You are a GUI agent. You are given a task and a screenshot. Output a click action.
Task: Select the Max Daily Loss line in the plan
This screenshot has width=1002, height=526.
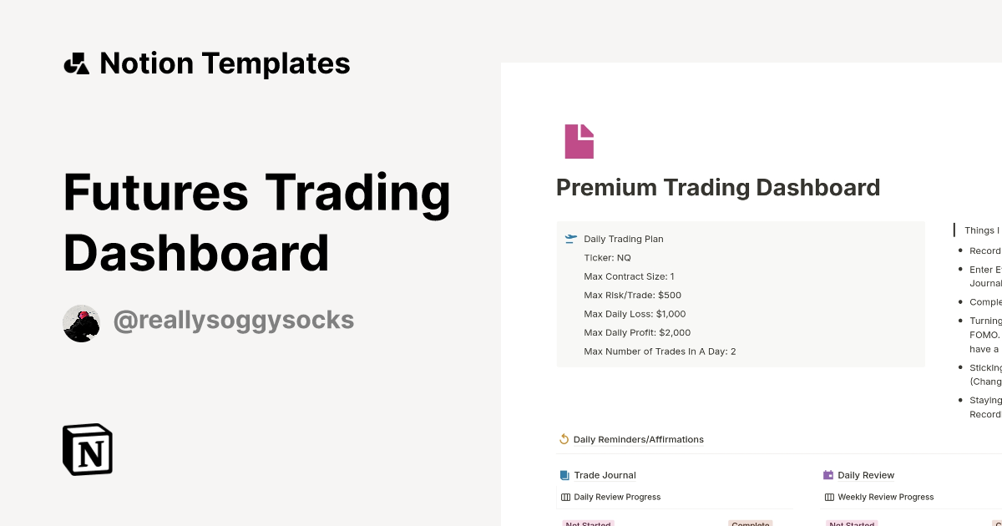(x=635, y=313)
